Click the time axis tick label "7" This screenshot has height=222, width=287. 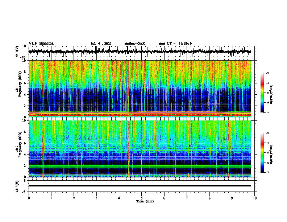(187, 198)
